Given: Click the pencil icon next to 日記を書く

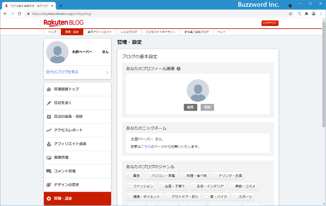Looking at the screenshot, I should (x=49, y=103).
